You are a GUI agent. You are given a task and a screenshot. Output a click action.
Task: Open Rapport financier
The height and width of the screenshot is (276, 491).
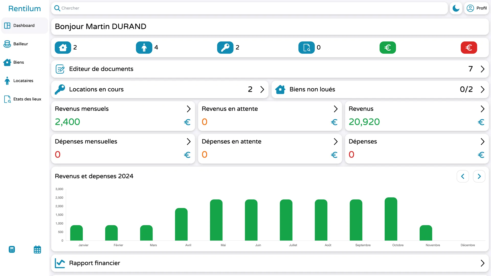pyautogui.click(x=270, y=263)
